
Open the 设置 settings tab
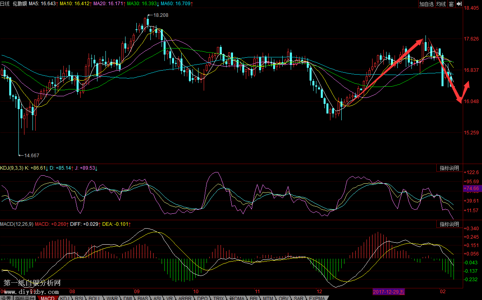pos(6,298)
